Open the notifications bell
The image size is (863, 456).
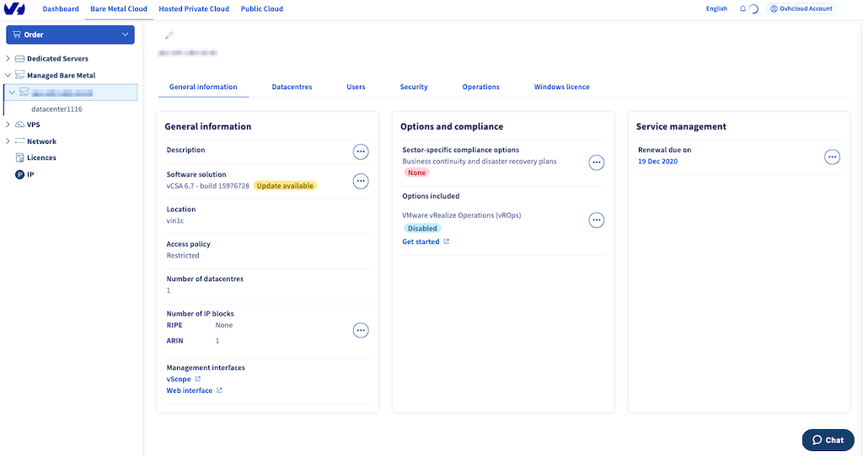tap(742, 8)
